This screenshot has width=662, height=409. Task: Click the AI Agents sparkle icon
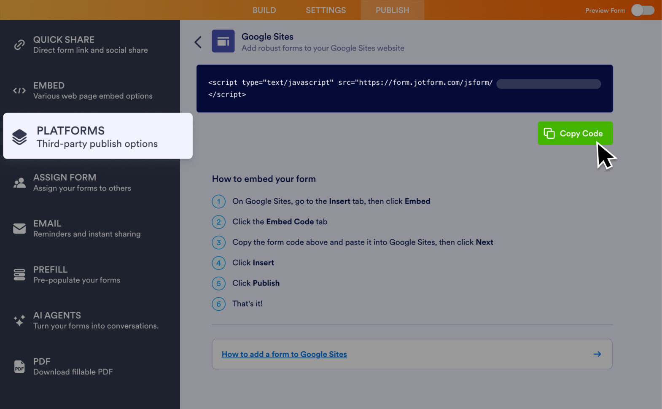pos(19,320)
